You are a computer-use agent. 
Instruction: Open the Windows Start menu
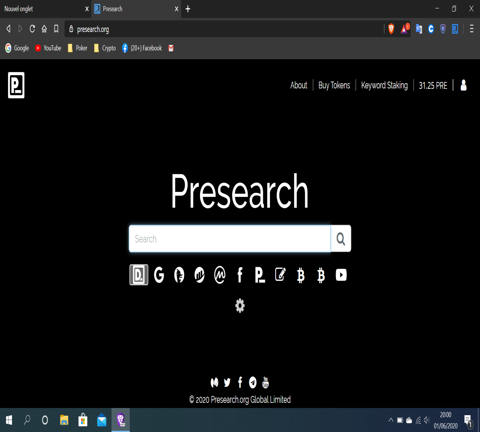(9, 420)
